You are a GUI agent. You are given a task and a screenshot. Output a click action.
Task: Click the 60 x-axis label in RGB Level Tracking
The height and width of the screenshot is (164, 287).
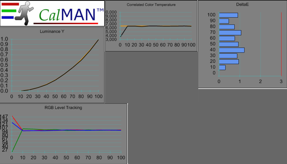coord(77,158)
